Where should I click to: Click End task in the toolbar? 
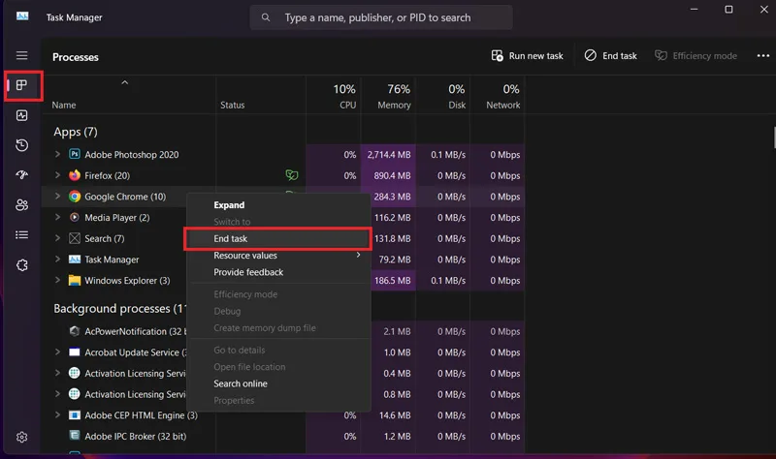(611, 56)
